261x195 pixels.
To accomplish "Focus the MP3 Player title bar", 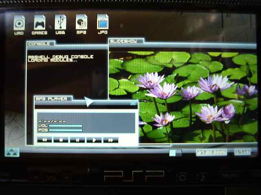I will [x=53, y=99].
